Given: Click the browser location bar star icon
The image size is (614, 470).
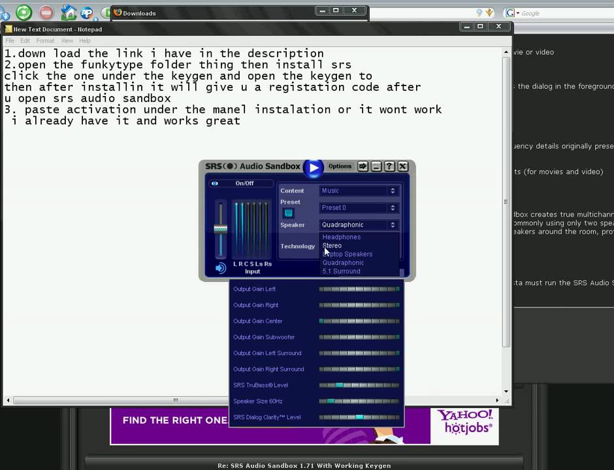Looking at the screenshot, I should click(x=489, y=13).
